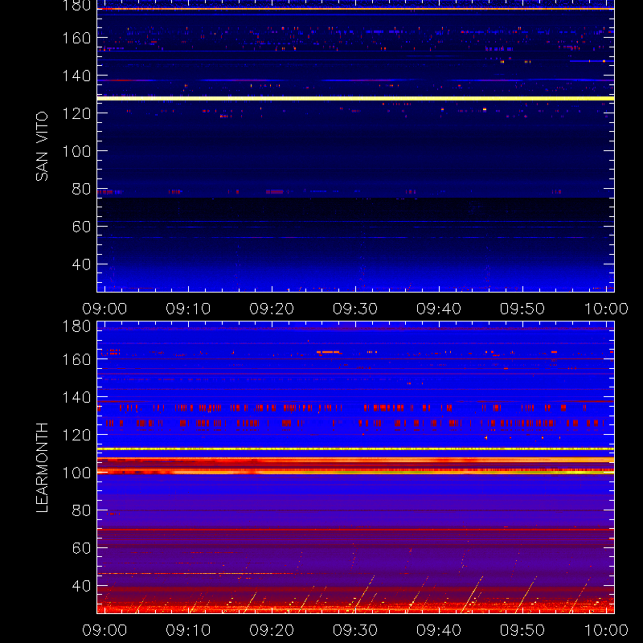
Task: Pick the 180 label on Learmonth axis
Action: [76, 326]
